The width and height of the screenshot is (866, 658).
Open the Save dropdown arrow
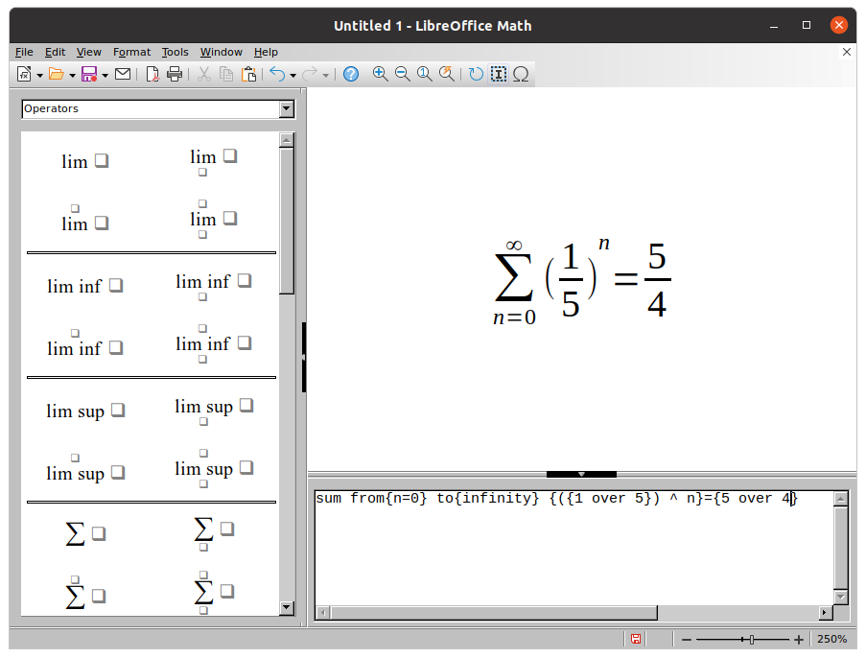(104, 74)
